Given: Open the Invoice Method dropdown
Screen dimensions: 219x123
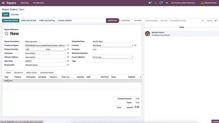Looking at the screenshot, I should (113, 57).
